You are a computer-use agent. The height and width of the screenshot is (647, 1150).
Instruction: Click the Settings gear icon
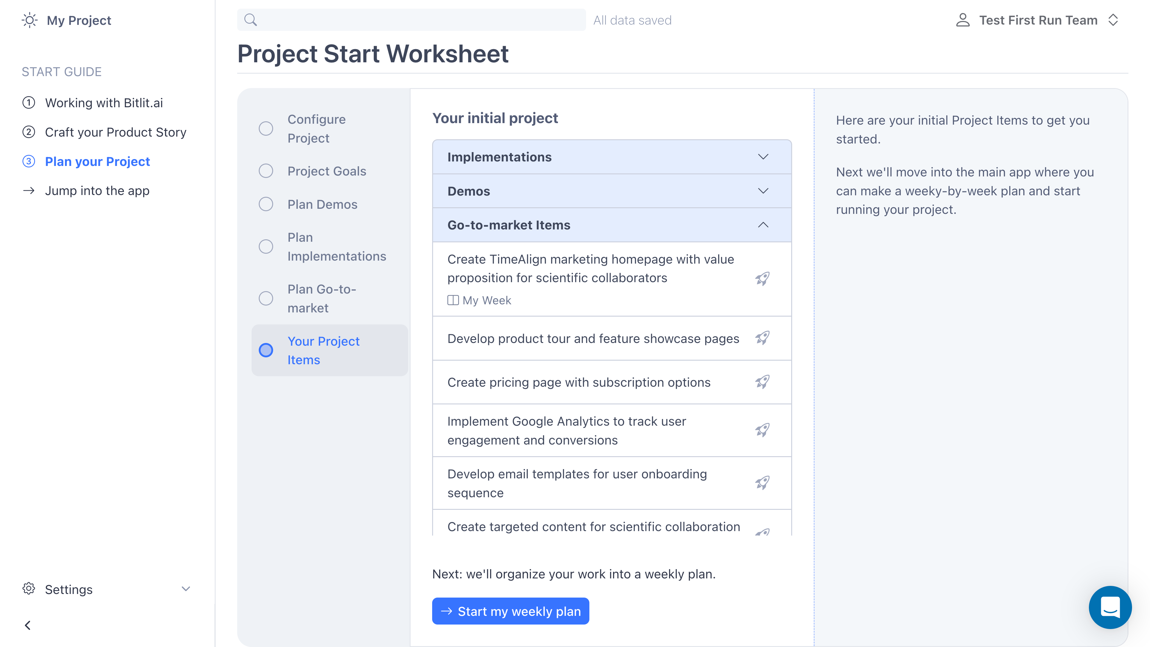(x=29, y=589)
